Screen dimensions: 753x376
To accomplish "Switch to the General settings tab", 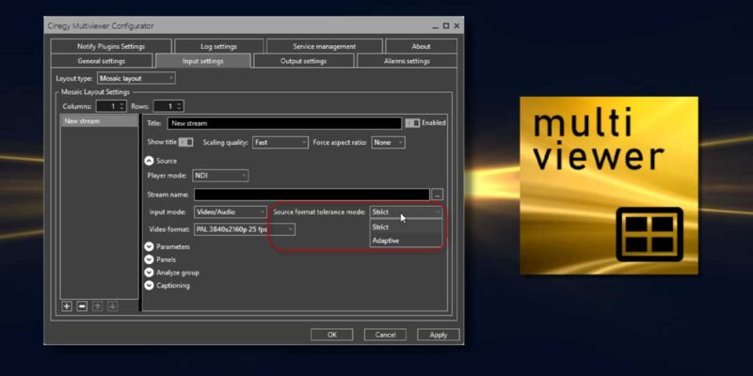I will pyautogui.click(x=102, y=61).
